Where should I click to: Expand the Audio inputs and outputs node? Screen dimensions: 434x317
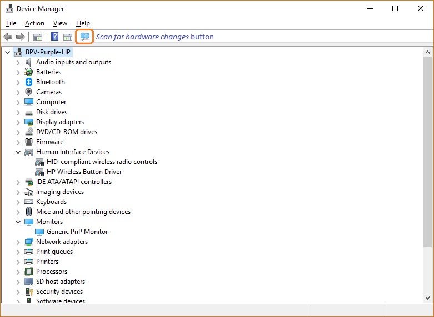tap(18, 63)
